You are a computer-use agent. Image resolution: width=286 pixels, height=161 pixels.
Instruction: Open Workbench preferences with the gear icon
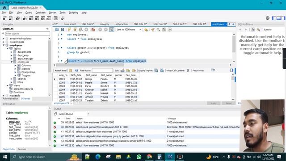(268, 18)
